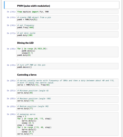
Task: Click the comment '# Maximun position (angle 180)'
Action: click(34, 99)
